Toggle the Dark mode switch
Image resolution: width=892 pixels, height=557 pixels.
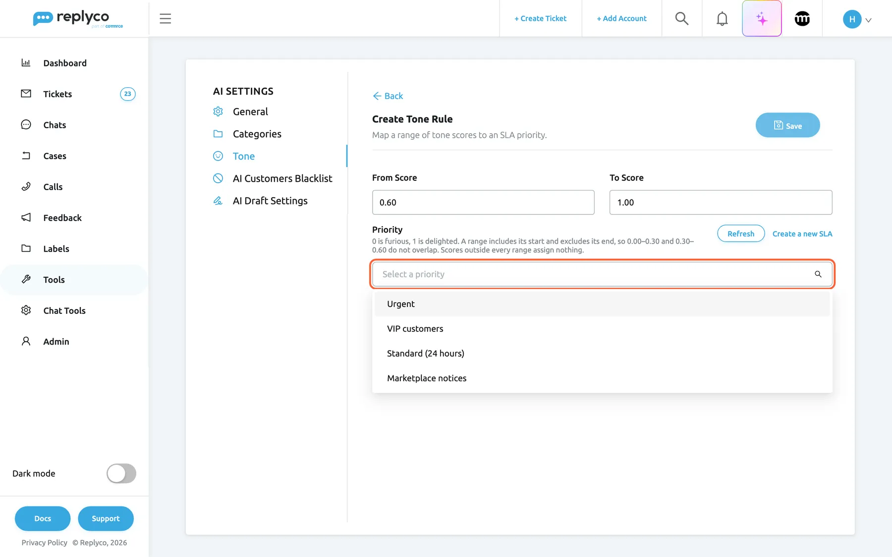tap(121, 473)
